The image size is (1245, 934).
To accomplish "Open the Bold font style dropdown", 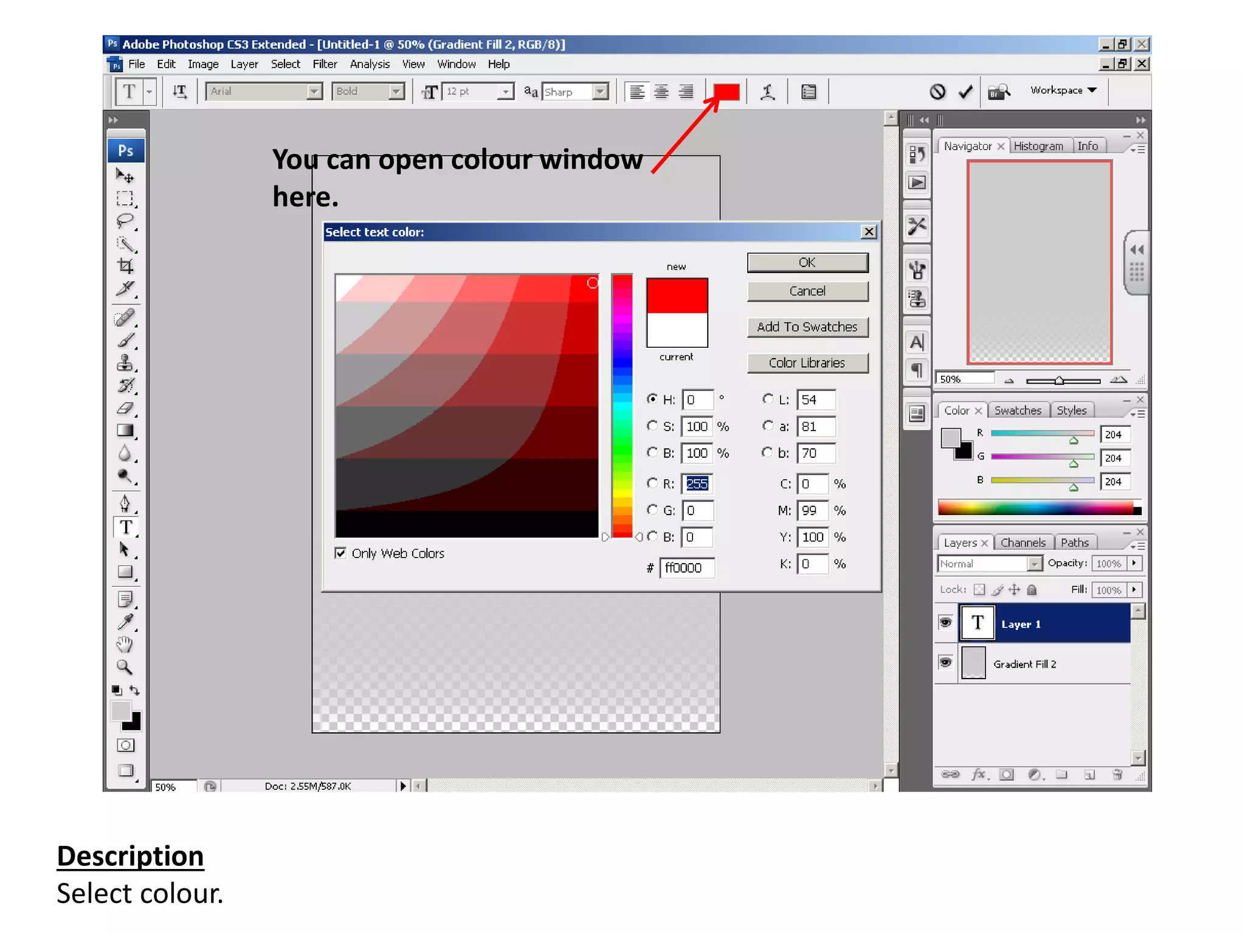I will [396, 92].
